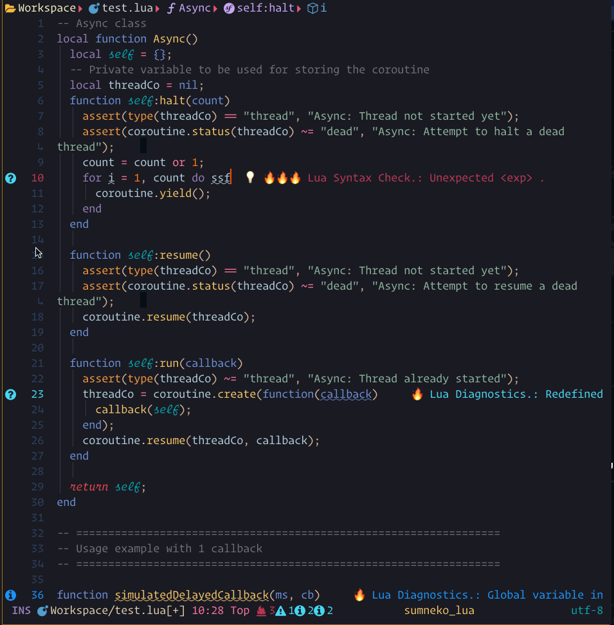614x625 pixels.
Task: Click Workspace/test.lua[+] filename in status line
Action: coord(118,611)
